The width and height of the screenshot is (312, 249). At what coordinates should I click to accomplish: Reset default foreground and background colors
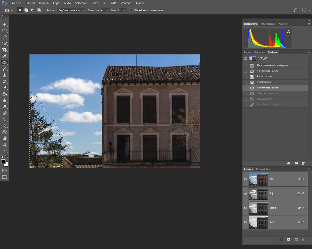[2, 157]
